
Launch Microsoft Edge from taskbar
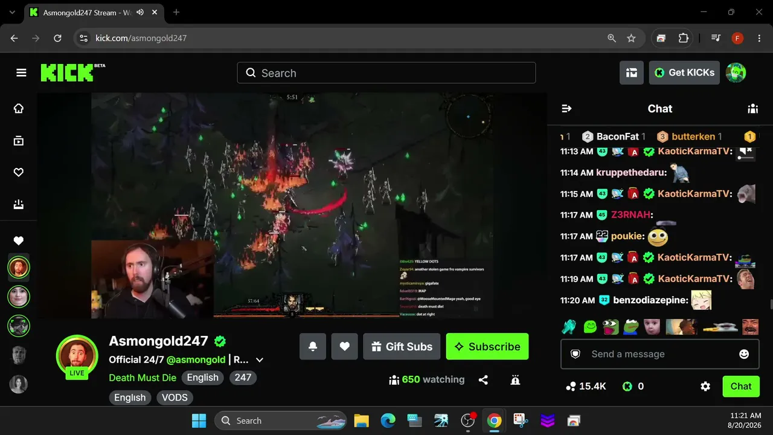tap(388, 420)
